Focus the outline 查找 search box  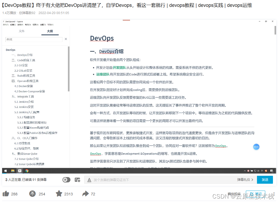[x=34, y=39]
